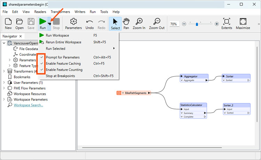261x160 pixels.
Task: Expand the FME Flow Parameters node
Action: pyautogui.click(x=4, y=88)
